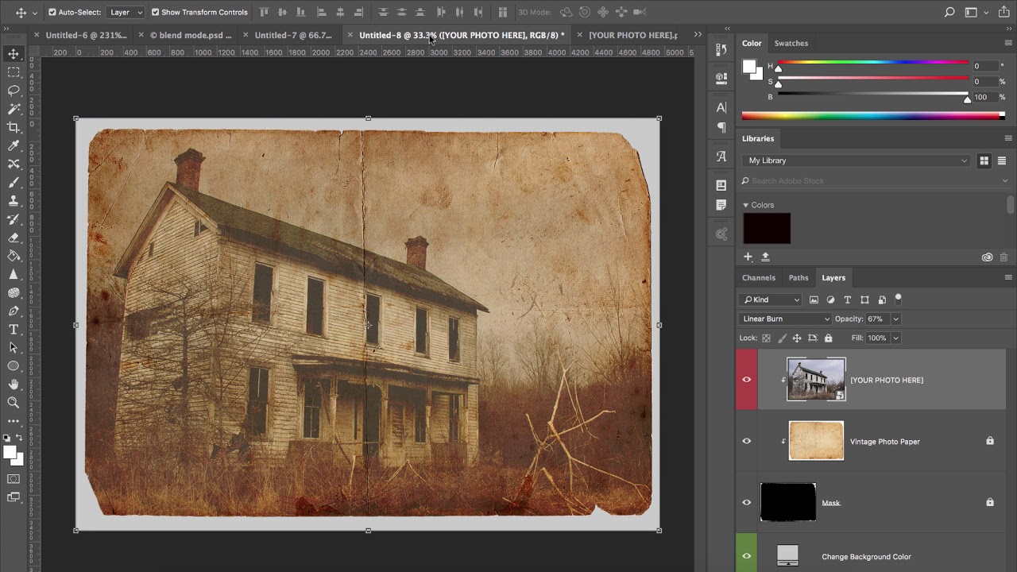Click the dark color swatch in Libraries
1017x572 pixels.
pyautogui.click(x=767, y=229)
